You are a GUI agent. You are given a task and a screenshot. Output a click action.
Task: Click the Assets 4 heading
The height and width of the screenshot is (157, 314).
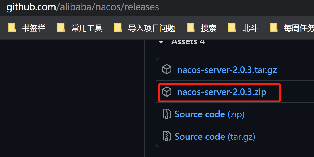[188, 42]
